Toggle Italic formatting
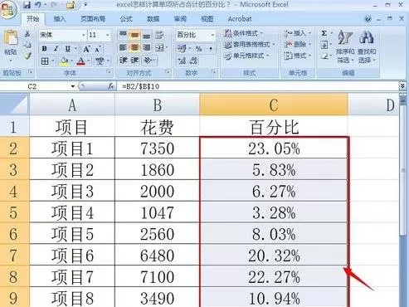The height and width of the screenshot is (307, 409). (x=56, y=49)
